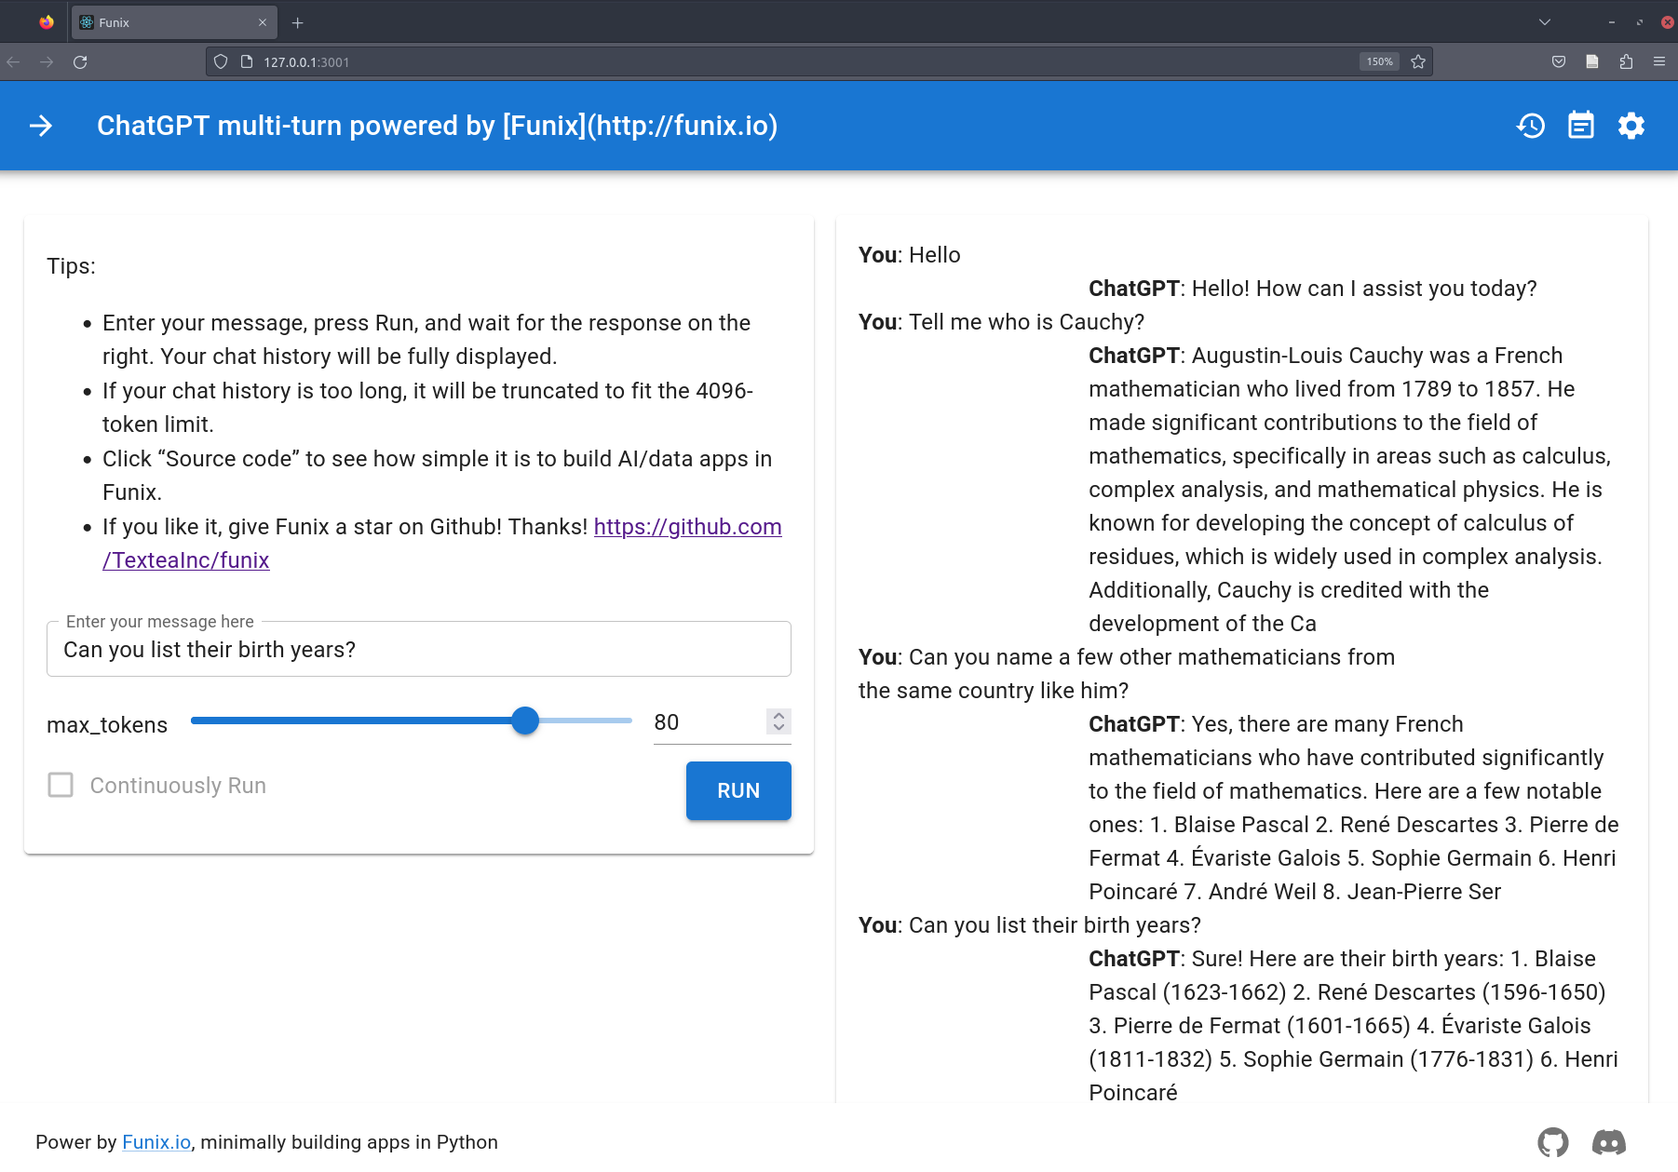Image resolution: width=1678 pixels, height=1172 pixels.
Task: Open the list all tabs chevron
Action: click(x=1545, y=22)
